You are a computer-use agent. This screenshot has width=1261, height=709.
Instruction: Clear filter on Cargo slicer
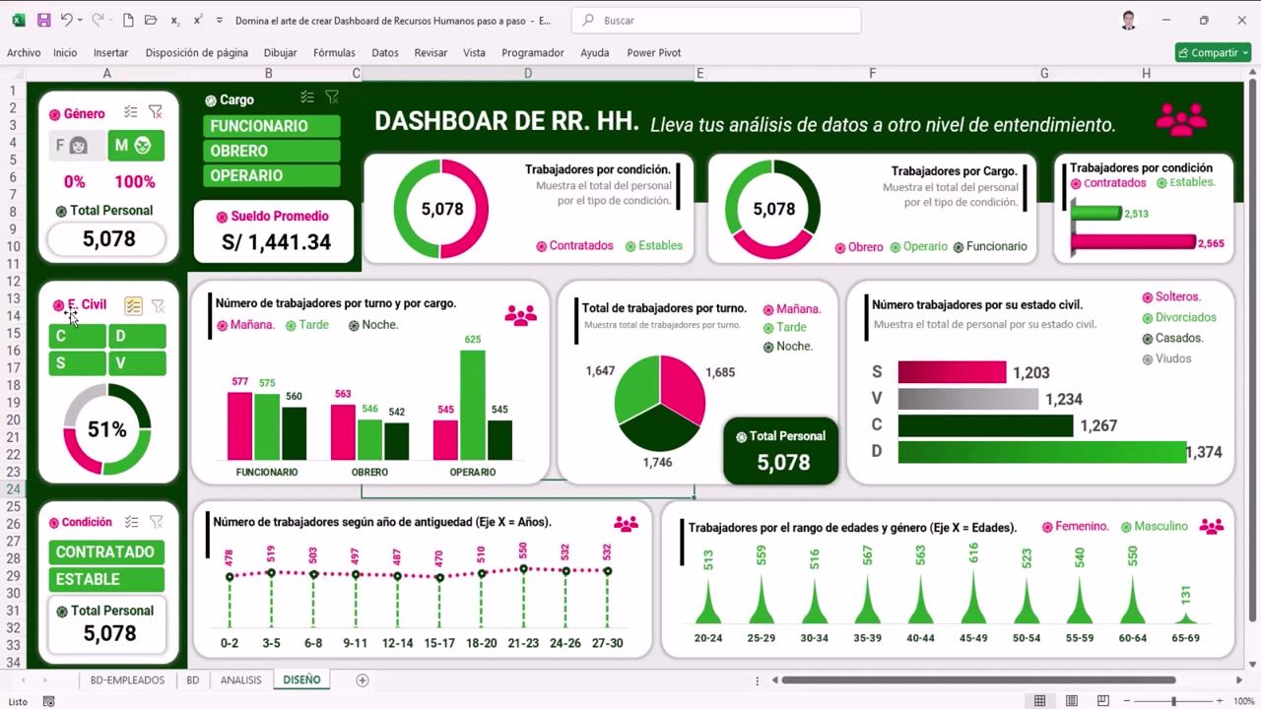(x=332, y=97)
